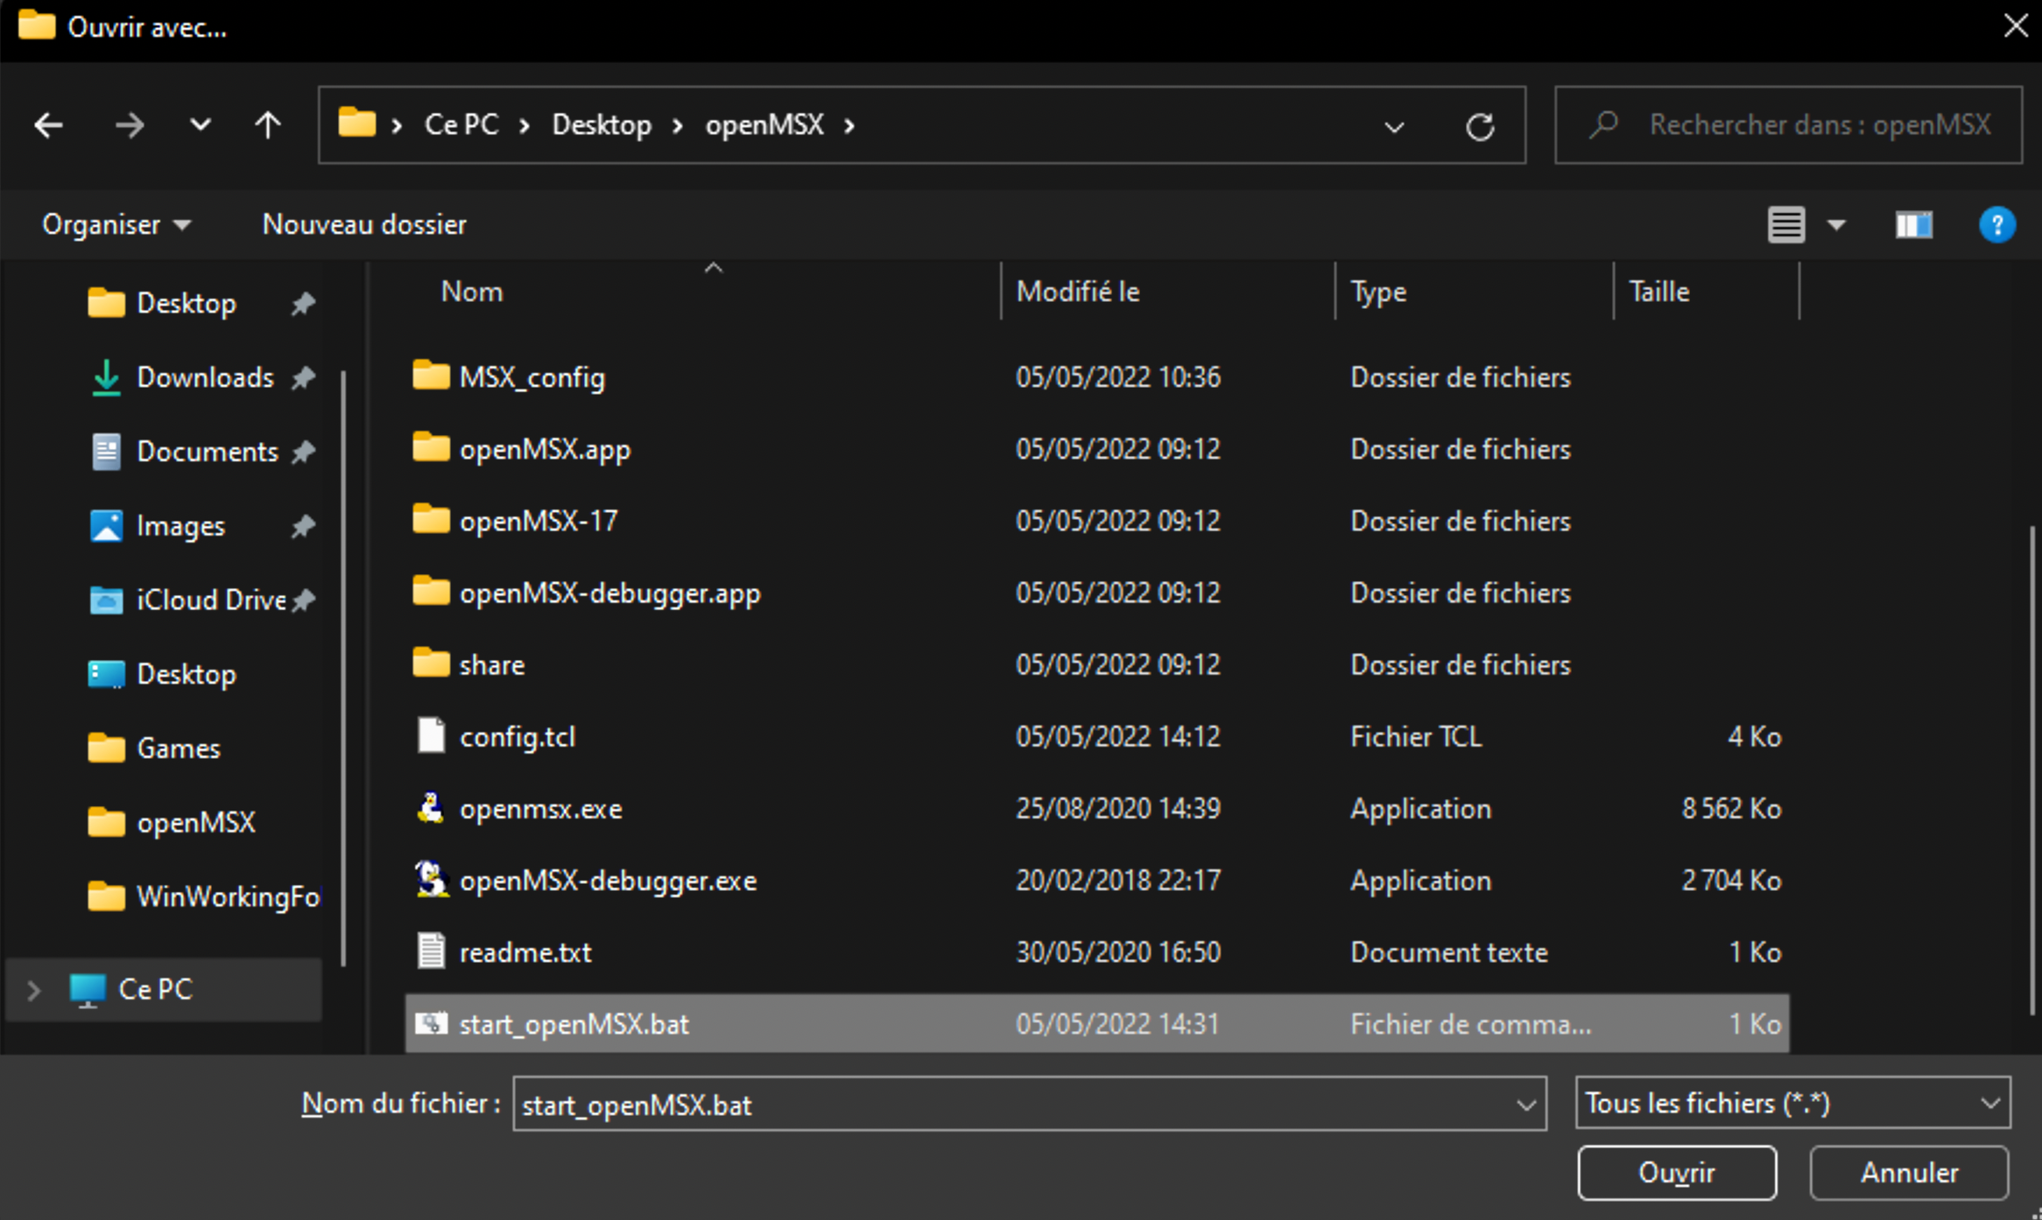Select the openMSX.app folder icon

tap(431, 447)
